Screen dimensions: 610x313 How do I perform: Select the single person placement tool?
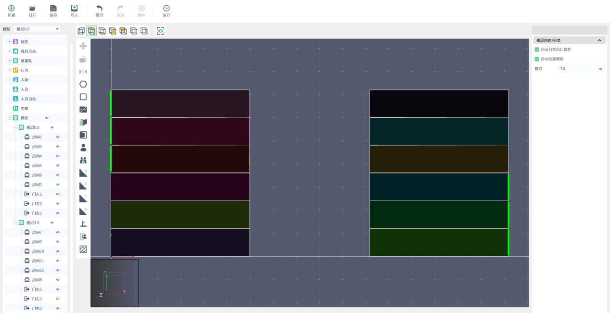pyautogui.click(x=83, y=148)
